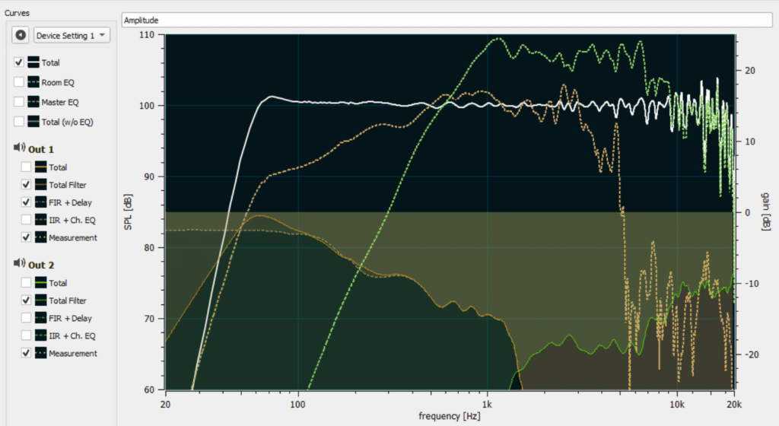Disable Out 1 FIR + Delay curve
This screenshot has width=779, height=426.
coord(27,202)
